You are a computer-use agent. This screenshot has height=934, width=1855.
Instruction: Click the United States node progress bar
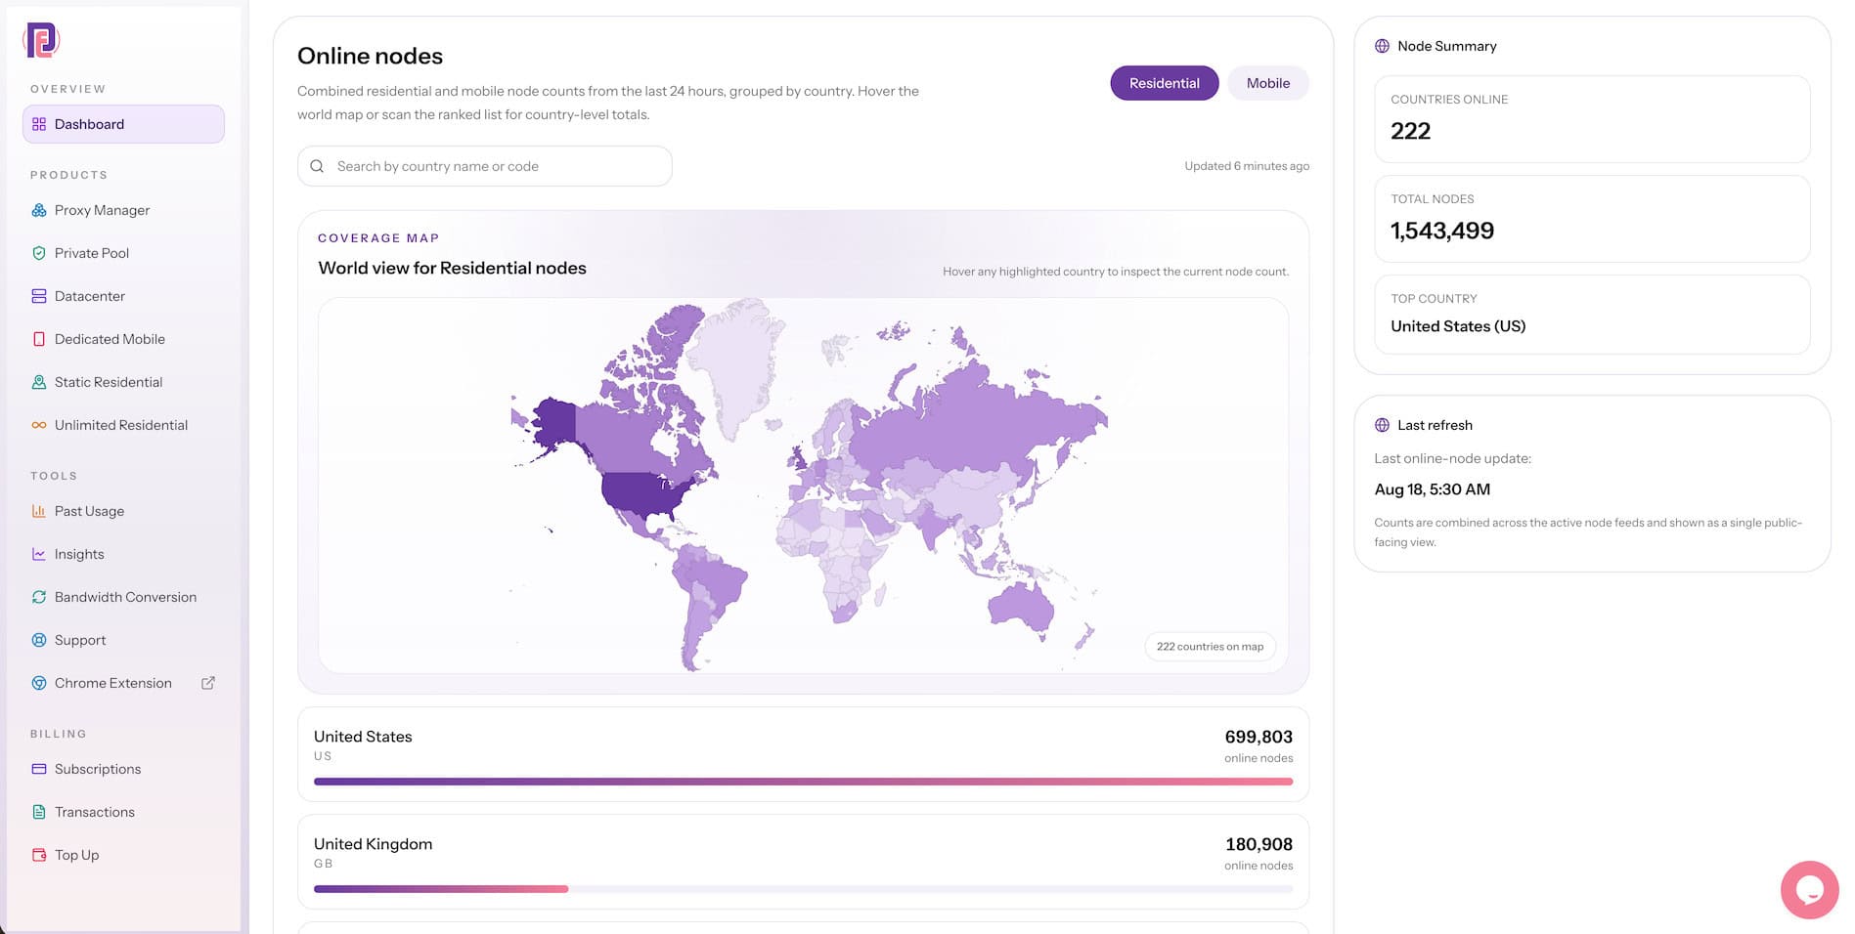pos(803,782)
